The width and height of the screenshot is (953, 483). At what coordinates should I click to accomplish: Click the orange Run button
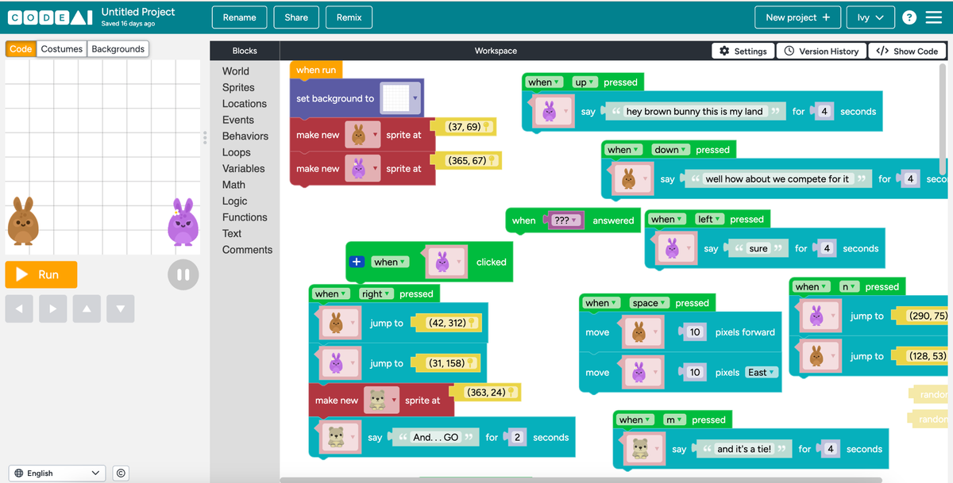tap(41, 274)
